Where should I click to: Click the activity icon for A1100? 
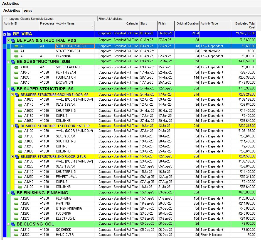pos(20,131)
